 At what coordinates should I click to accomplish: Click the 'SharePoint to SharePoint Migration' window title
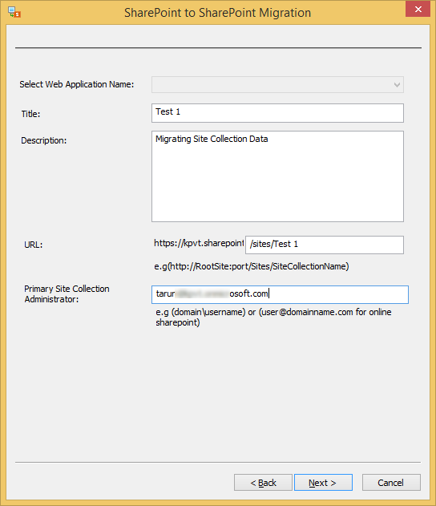(218, 13)
